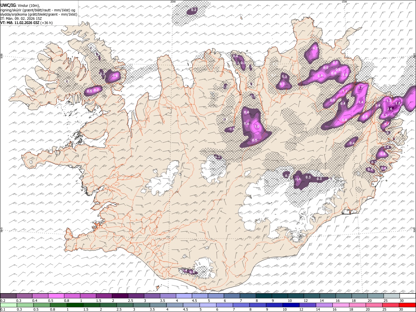Click the '15W' longitude label
The width and height of the screenshot is (416, 312).
point(344,2)
